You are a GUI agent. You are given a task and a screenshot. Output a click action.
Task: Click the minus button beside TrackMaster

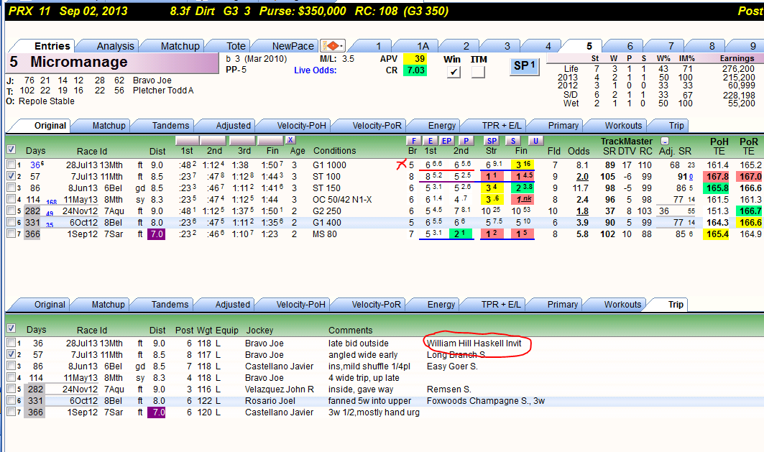(665, 141)
